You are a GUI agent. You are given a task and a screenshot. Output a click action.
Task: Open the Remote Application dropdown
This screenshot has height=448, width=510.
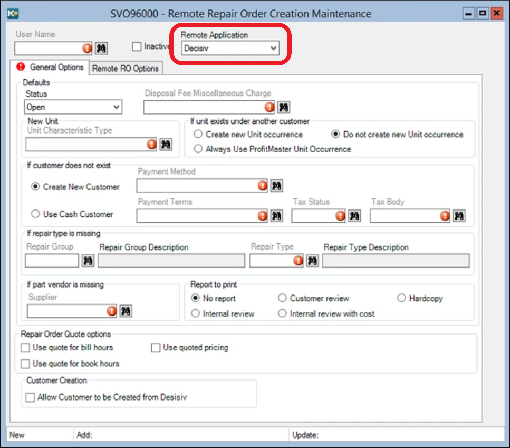pos(274,47)
